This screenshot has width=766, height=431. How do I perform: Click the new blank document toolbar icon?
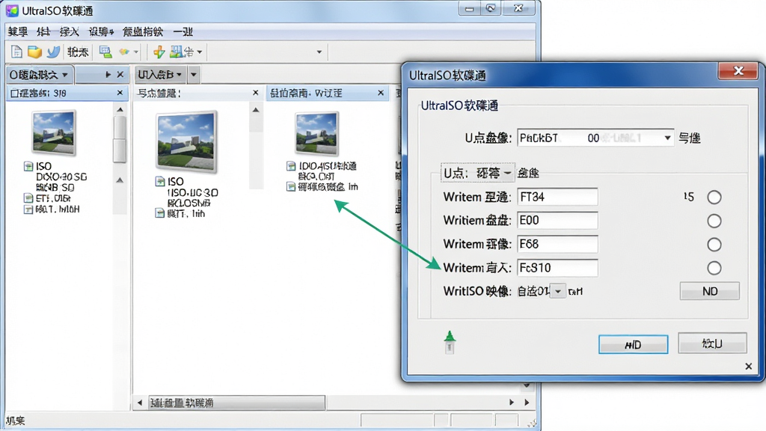16,52
